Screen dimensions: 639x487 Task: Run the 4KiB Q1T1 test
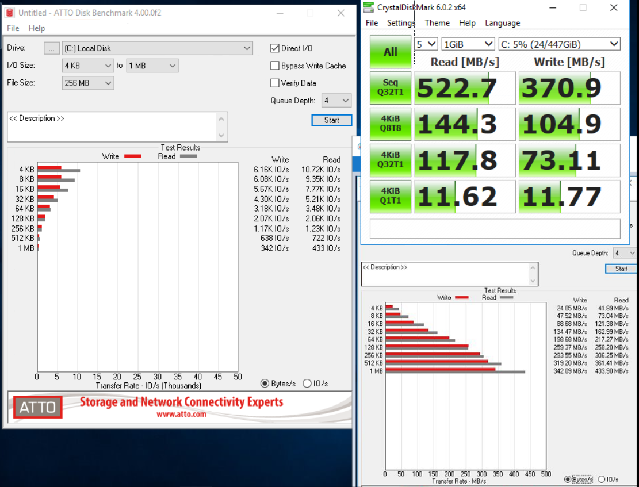[391, 197]
